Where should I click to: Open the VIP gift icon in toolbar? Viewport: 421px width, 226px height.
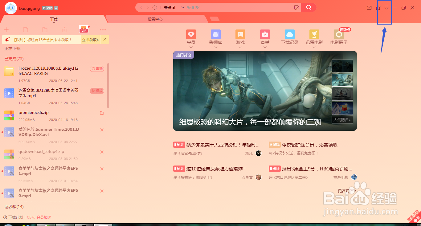coord(84,29)
